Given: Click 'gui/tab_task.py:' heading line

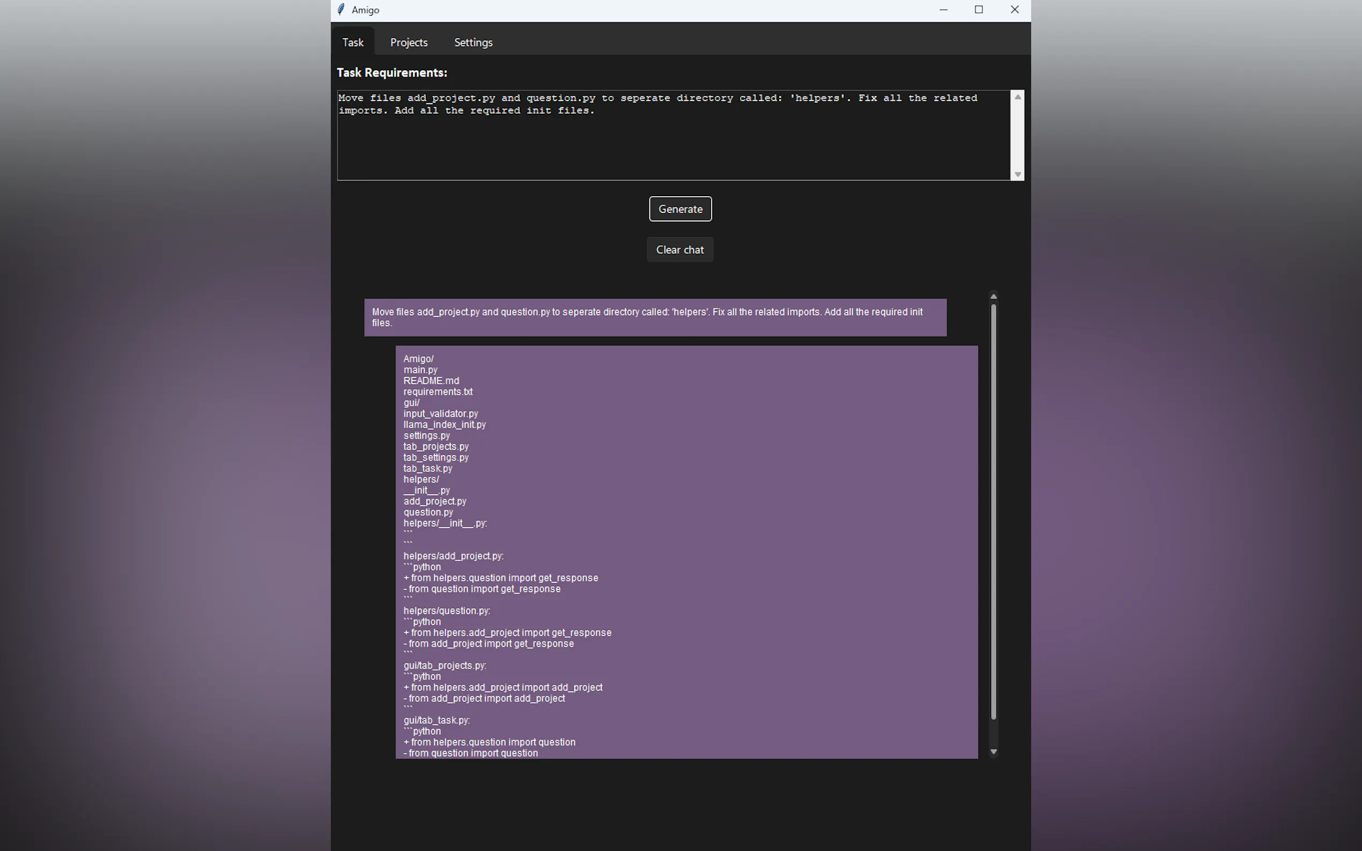Looking at the screenshot, I should (436, 720).
